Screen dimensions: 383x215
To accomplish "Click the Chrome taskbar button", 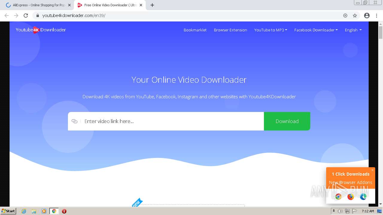I will click(x=54, y=211).
